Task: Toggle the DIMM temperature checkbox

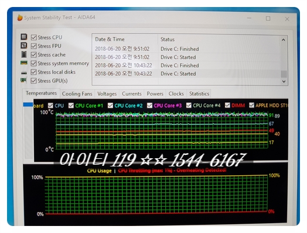Action: pyautogui.click(x=227, y=105)
